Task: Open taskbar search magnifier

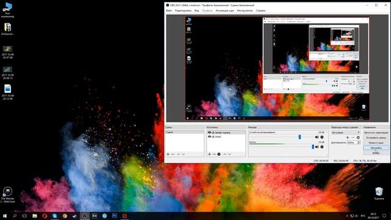Action: [x=15, y=216]
